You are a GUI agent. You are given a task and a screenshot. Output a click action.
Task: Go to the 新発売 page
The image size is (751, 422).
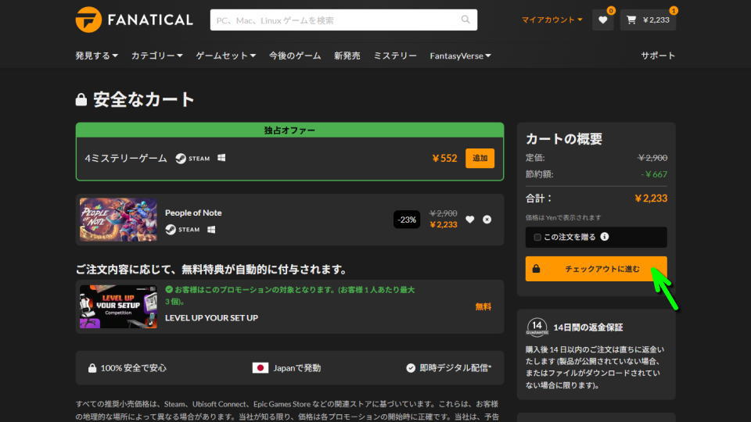click(347, 55)
